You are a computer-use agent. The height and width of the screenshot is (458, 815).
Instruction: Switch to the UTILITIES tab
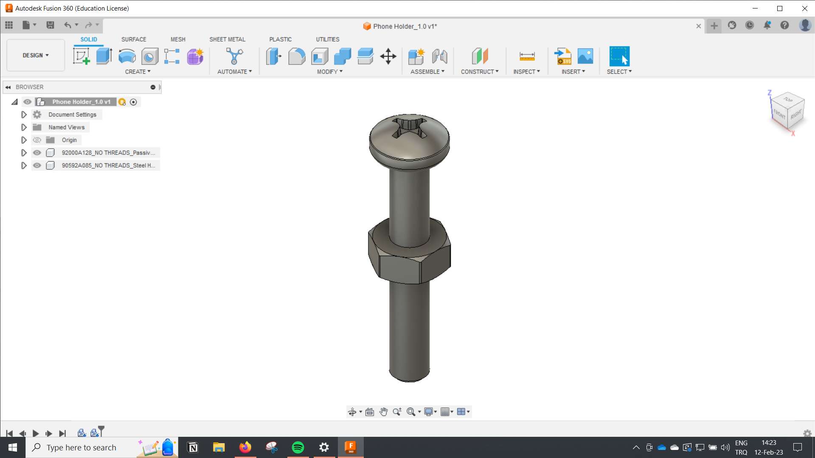tap(327, 39)
